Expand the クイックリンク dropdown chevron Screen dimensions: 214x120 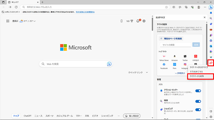pos(147,73)
